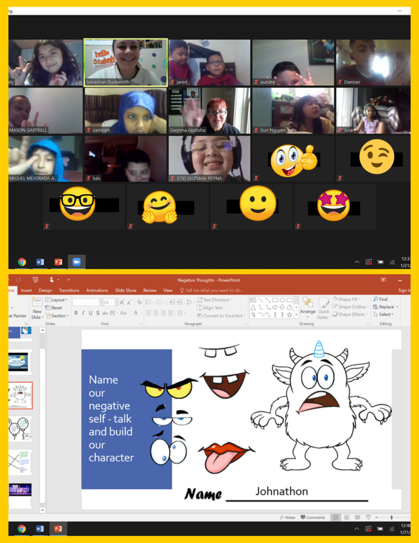Viewport: 419px width, 543px height.
Task: Expand the Layout dropdown
Action: point(66,300)
